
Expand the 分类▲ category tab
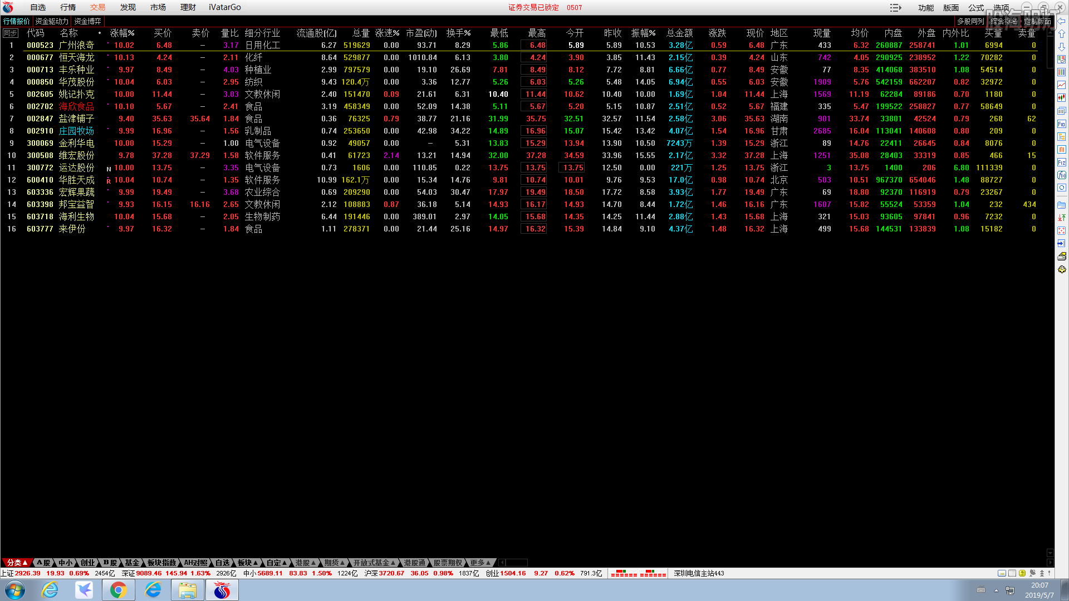pyautogui.click(x=17, y=563)
